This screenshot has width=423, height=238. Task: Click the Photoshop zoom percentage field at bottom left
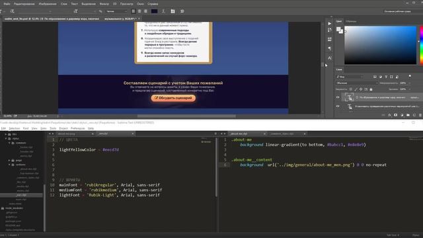pyautogui.click(x=7, y=116)
